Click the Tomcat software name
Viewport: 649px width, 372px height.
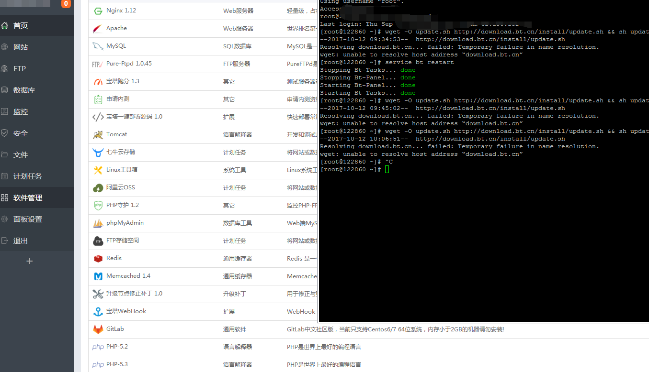pyautogui.click(x=116, y=134)
